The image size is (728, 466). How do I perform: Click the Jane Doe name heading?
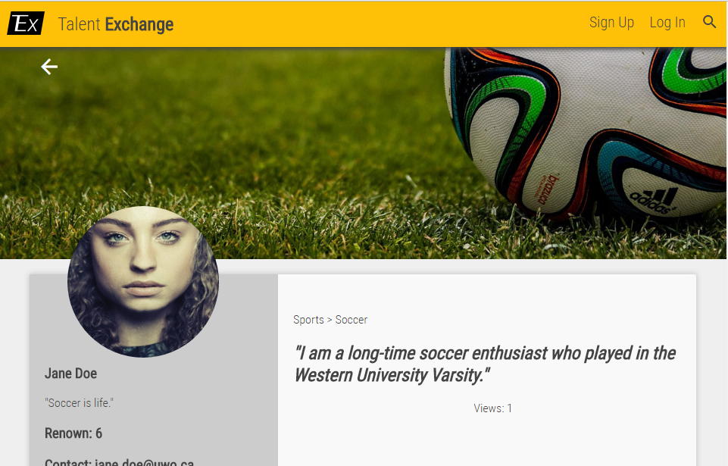[x=70, y=374]
